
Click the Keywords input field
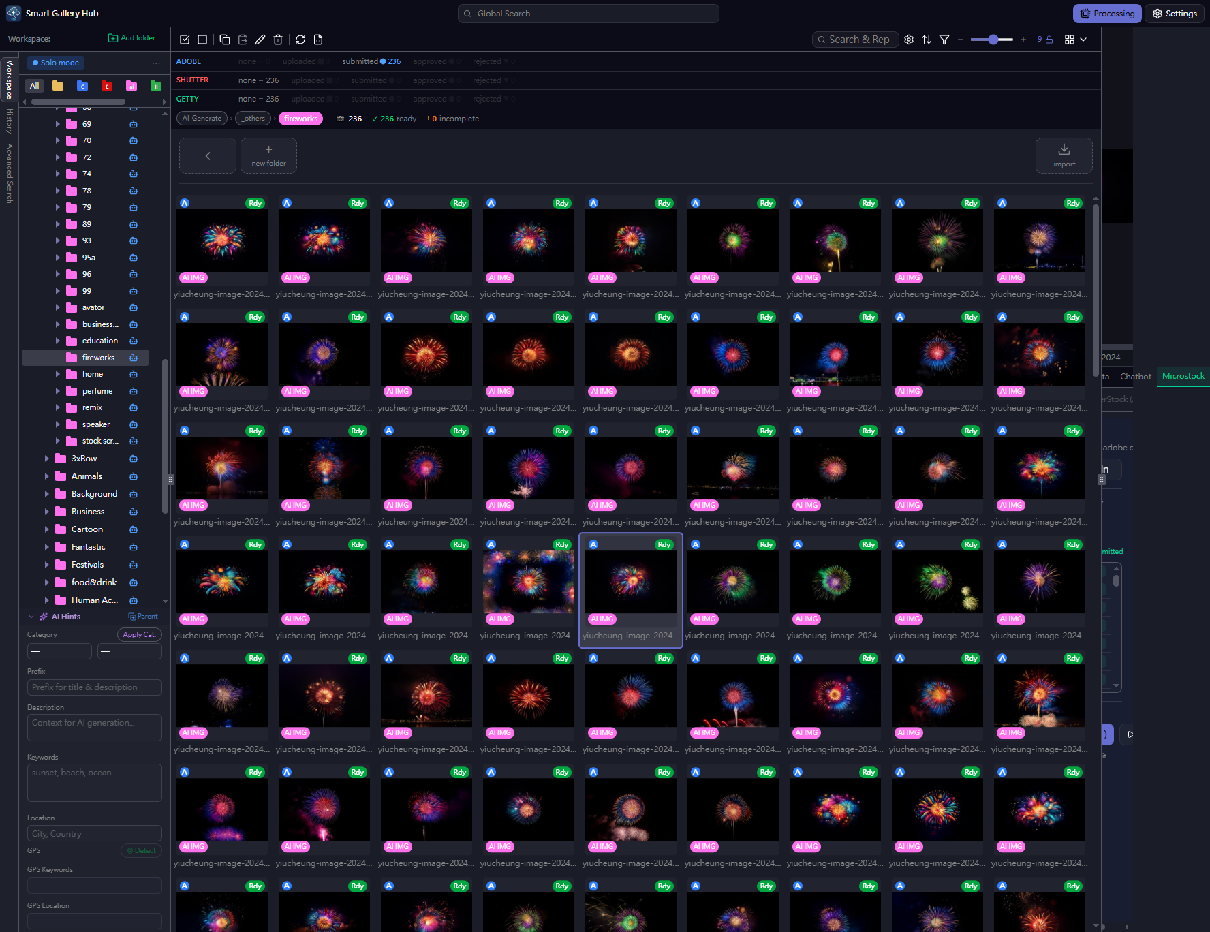click(94, 782)
